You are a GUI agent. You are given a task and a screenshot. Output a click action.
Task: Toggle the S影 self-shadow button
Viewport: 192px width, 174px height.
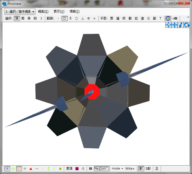(148, 169)
